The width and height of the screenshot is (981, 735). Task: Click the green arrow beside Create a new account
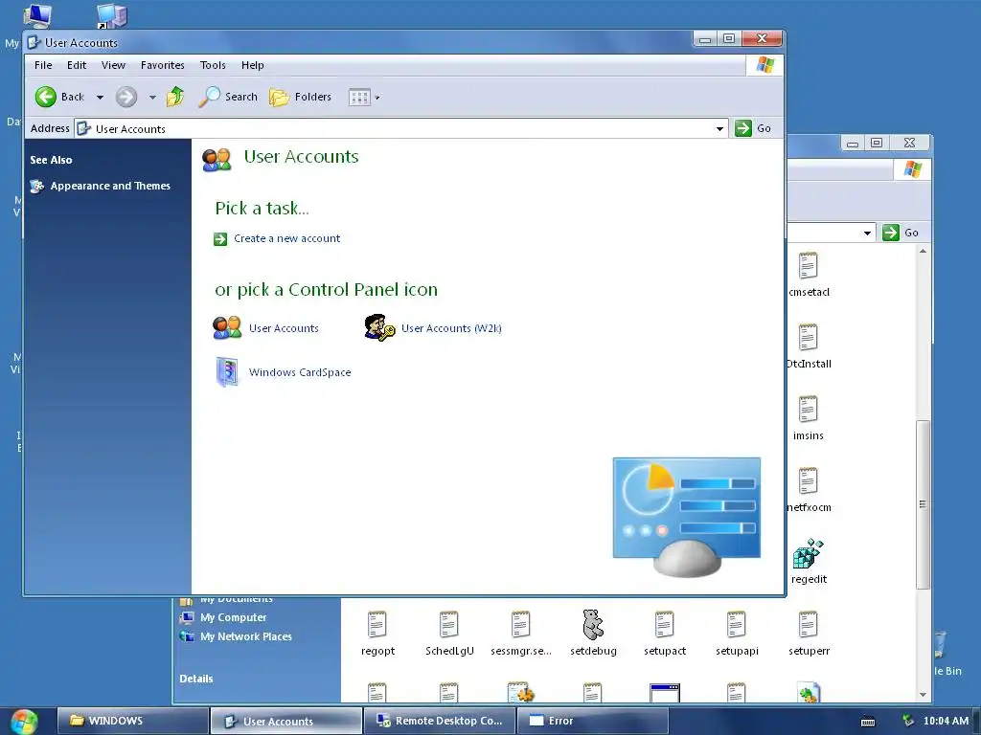(x=220, y=238)
